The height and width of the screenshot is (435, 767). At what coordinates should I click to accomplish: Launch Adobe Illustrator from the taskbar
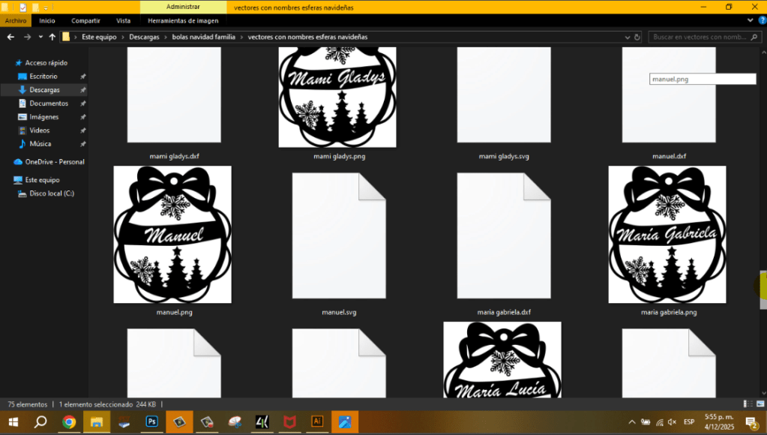click(317, 421)
